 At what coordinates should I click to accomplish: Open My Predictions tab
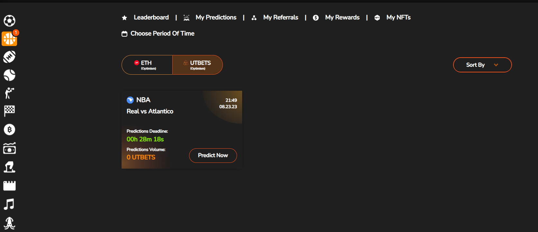216,17
